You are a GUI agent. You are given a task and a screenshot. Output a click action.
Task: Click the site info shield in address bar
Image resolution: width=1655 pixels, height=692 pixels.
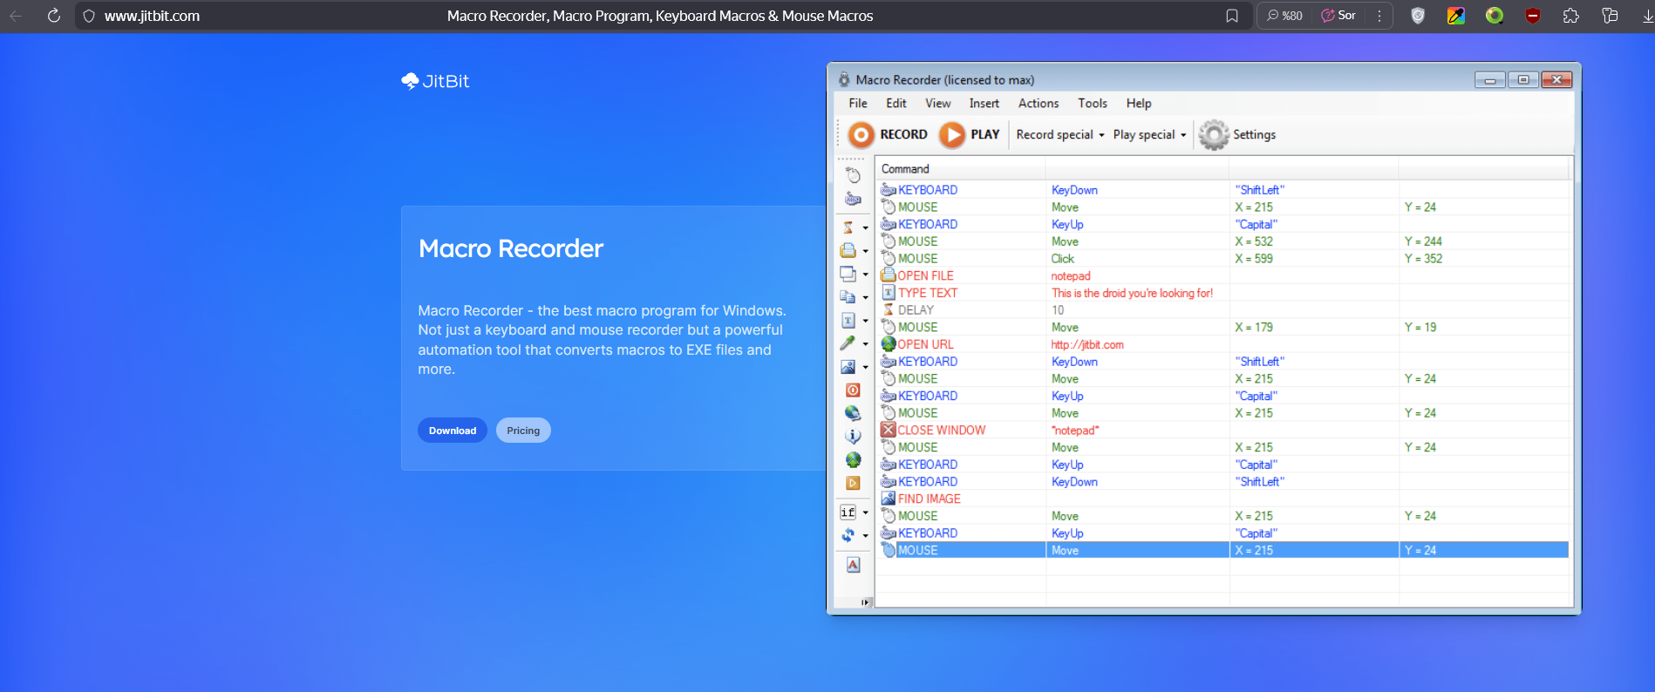tap(89, 16)
